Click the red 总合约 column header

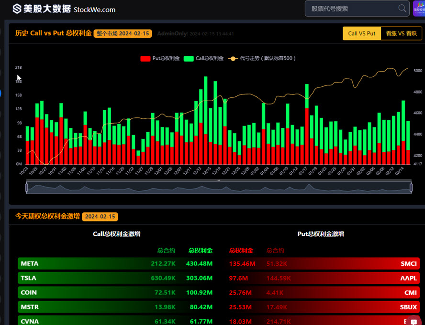click(275, 251)
